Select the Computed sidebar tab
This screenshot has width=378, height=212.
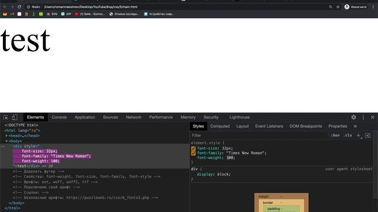[x=220, y=126]
